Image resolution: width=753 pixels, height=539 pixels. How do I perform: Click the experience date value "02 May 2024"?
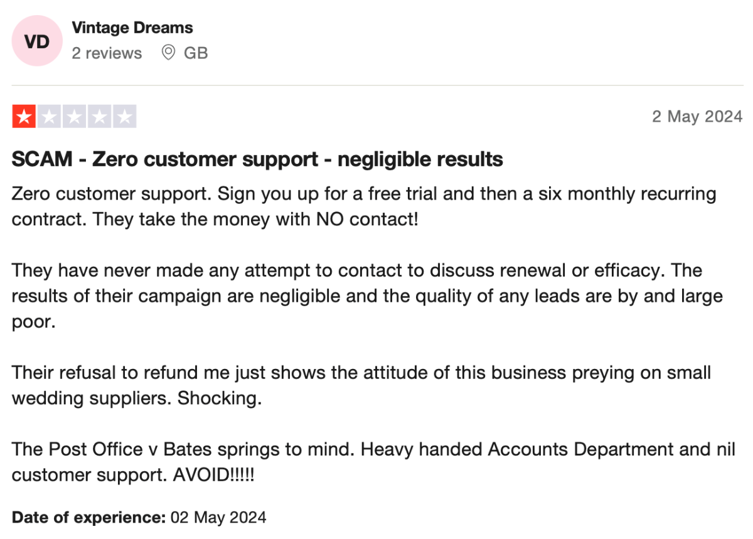pos(218,518)
